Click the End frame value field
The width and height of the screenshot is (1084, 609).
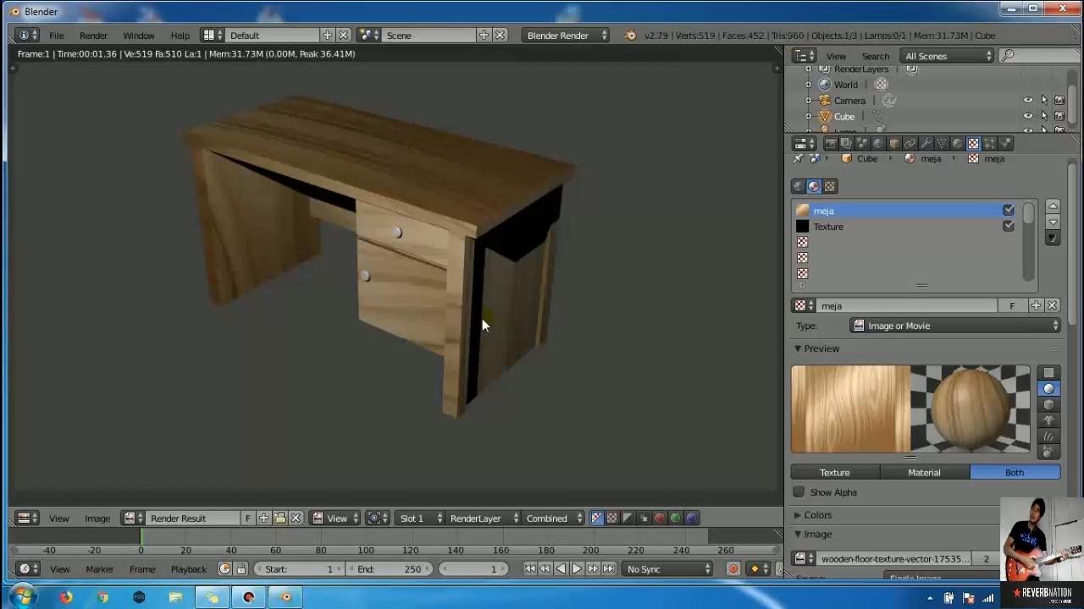tap(390, 569)
